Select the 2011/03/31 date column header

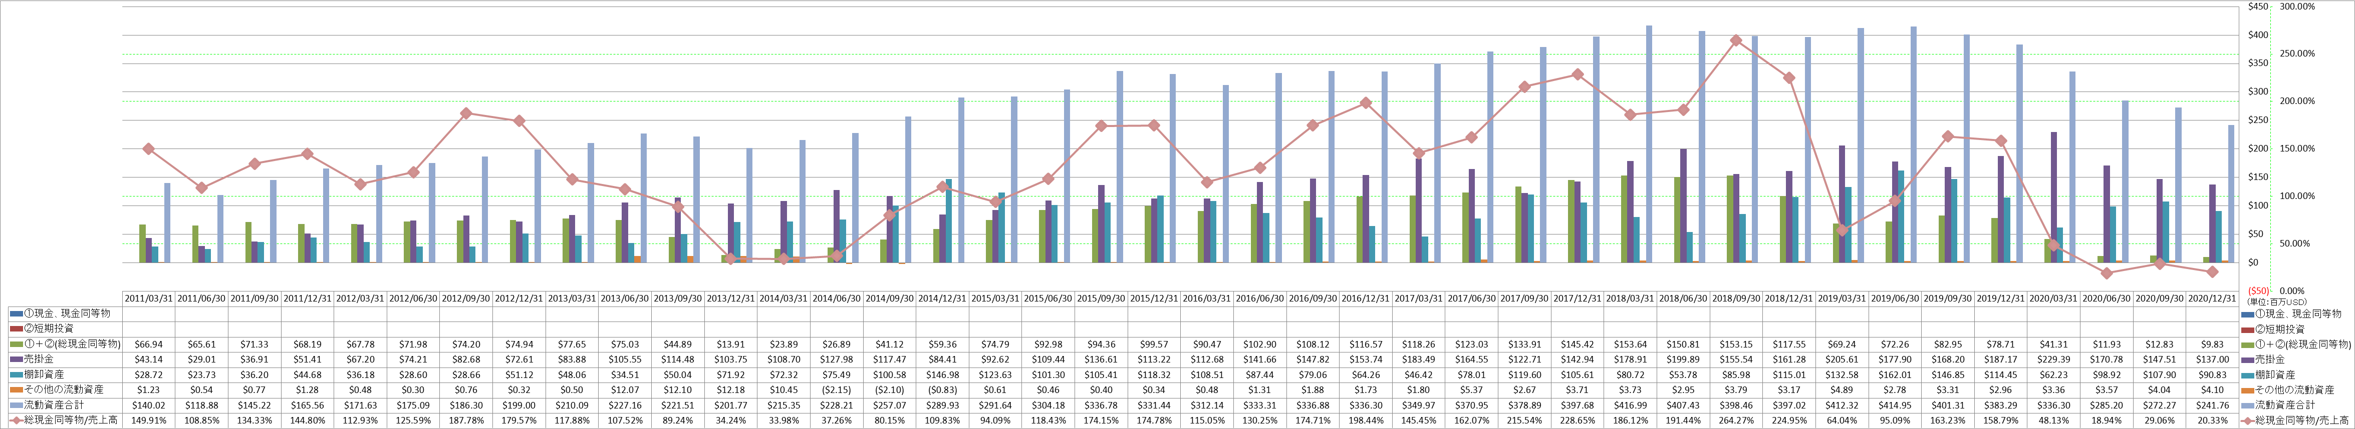[x=149, y=298]
